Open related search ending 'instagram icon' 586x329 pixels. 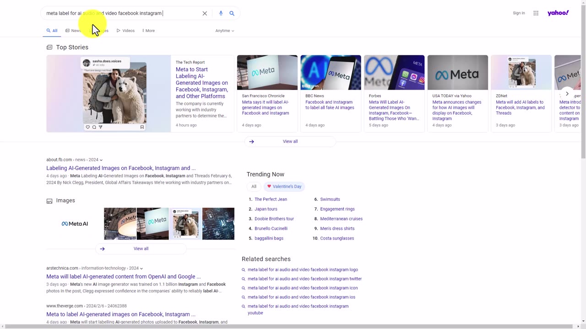[x=303, y=288]
